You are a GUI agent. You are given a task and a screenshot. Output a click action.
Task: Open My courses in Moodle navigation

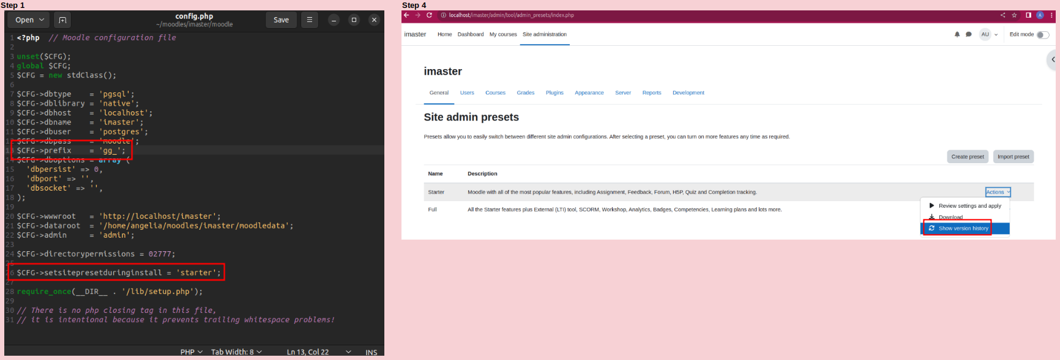[x=503, y=34]
